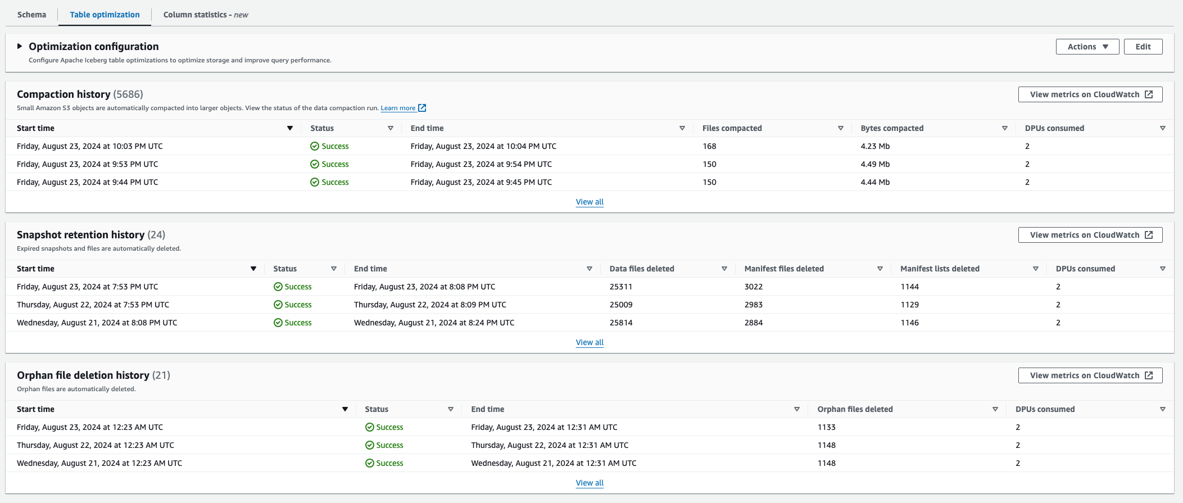
Task: View Compaction history metrics on CloudWatch
Action: click(x=1090, y=94)
